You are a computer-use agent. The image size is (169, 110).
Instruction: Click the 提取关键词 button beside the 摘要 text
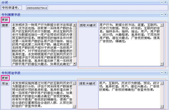coord(88,25)
